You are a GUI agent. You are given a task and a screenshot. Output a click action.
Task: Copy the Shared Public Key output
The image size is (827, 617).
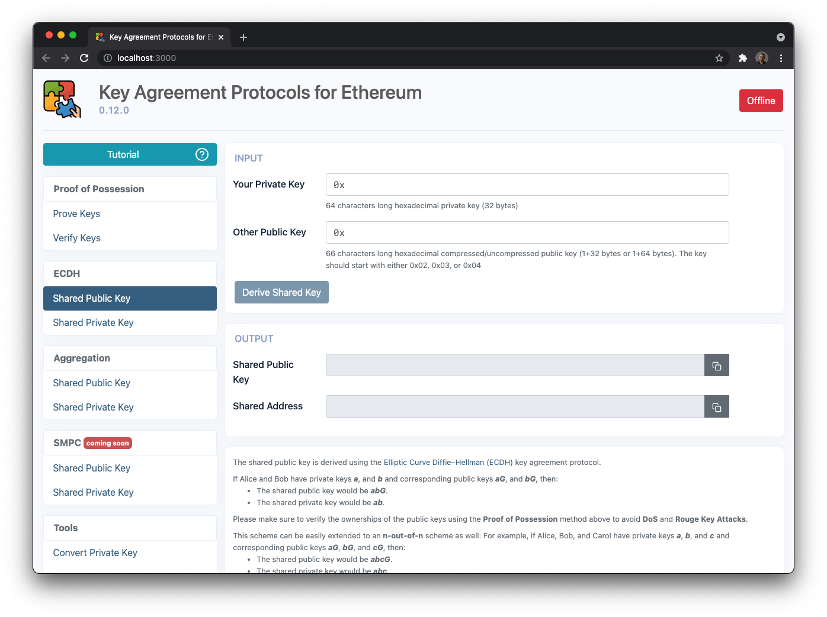717,366
